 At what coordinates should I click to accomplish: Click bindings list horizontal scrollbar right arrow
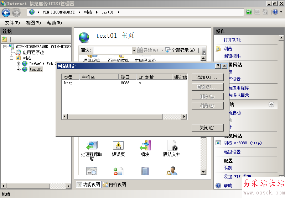coord(184,116)
